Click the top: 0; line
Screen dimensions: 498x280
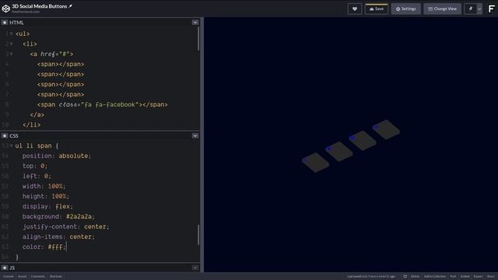click(35, 166)
